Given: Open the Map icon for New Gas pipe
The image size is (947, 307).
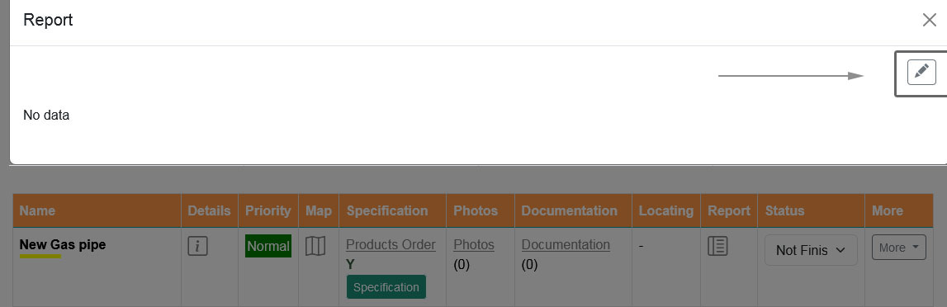Looking at the screenshot, I should 315,246.
